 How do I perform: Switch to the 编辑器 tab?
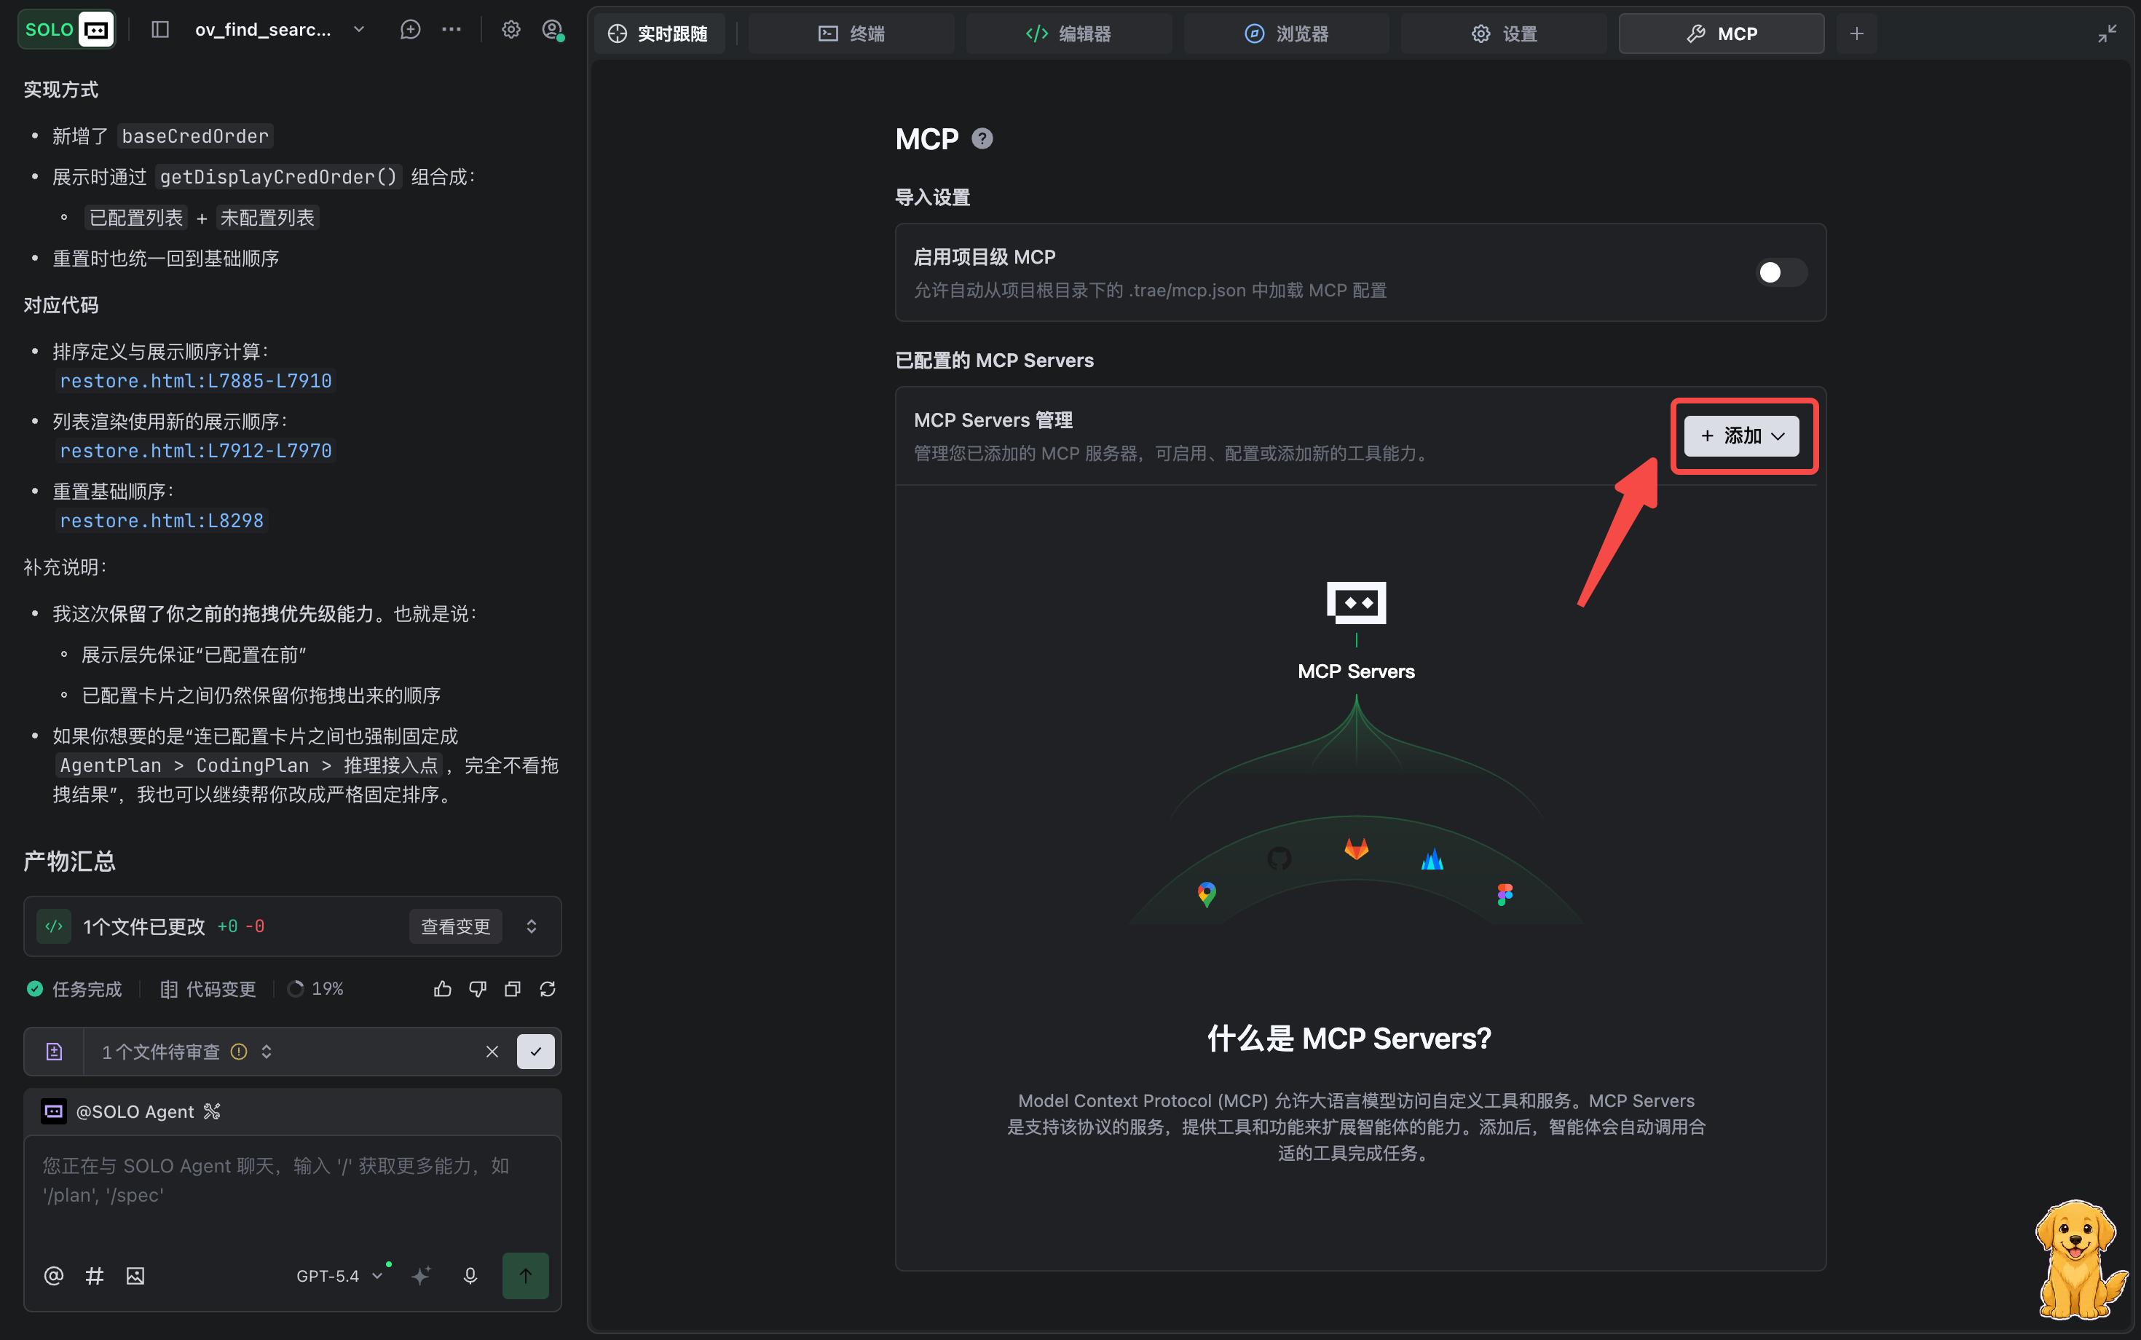pyautogui.click(x=1069, y=33)
